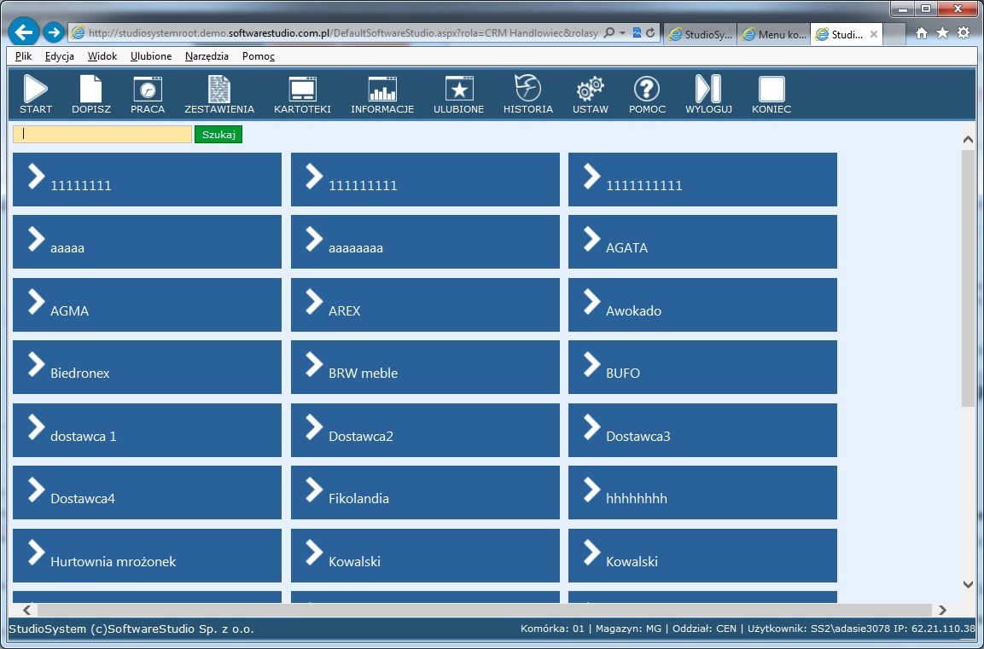Focus the yellow search input field
This screenshot has height=649, width=984.
point(102,134)
